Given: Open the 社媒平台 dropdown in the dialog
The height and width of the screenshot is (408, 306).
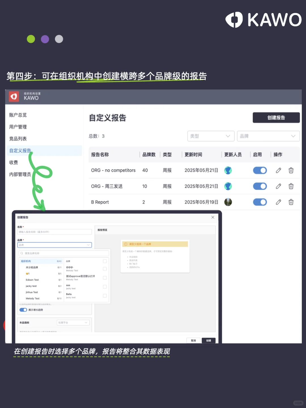Looking at the screenshot, I should point(73,322).
